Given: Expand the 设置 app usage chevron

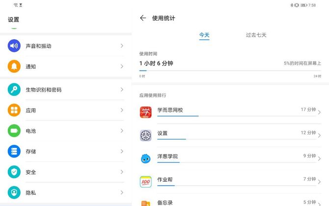Looking at the screenshot, I should 319,136.
